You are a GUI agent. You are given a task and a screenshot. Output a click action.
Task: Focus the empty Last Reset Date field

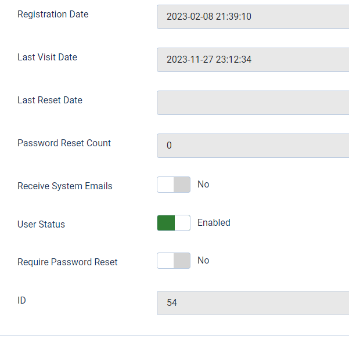pyautogui.click(x=253, y=103)
